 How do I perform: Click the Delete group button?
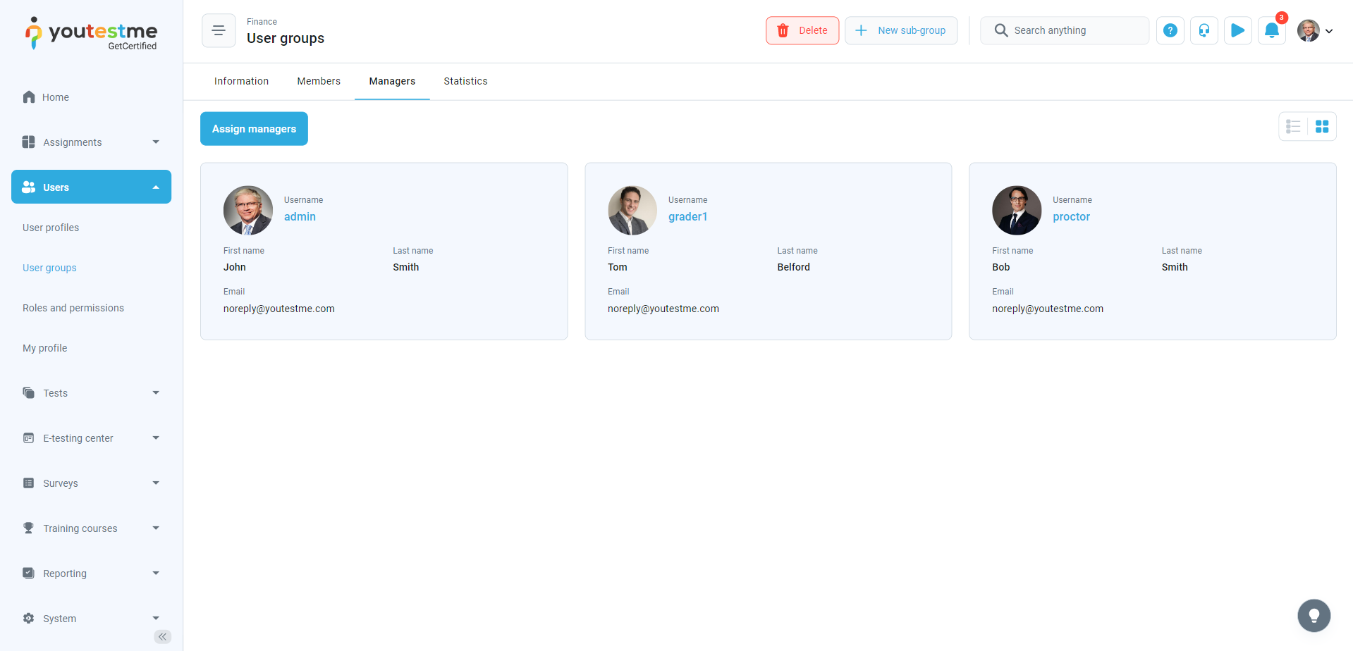tap(802, 30)
